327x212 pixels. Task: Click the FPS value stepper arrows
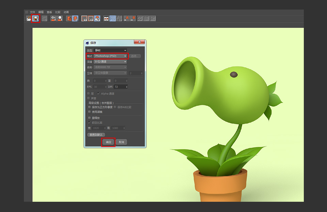point(106,87)
